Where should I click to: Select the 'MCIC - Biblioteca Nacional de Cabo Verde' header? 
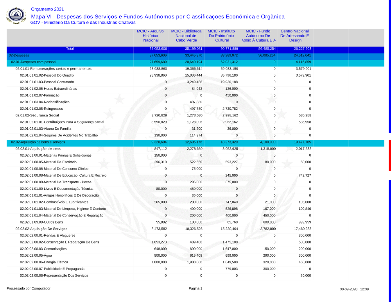point(186,36)
